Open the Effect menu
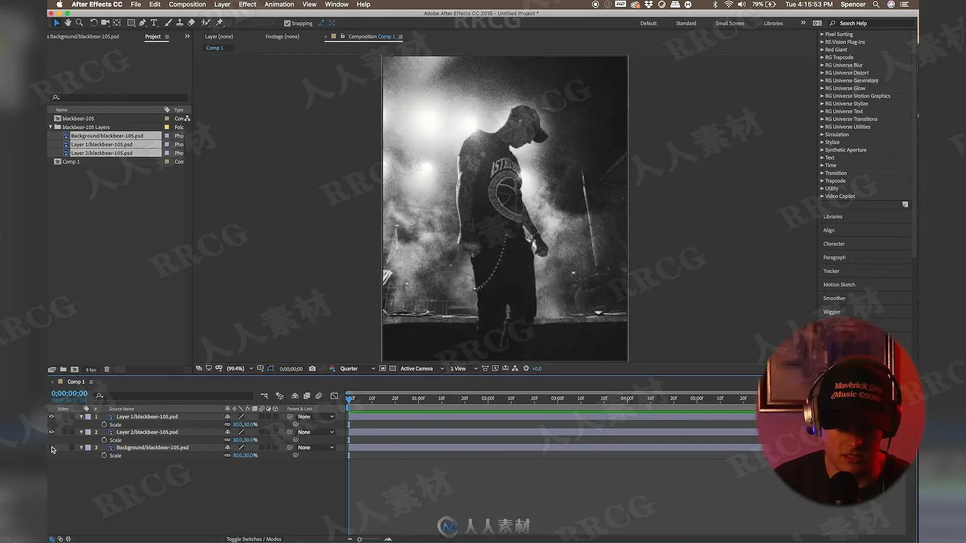 (x=247, y=5)
